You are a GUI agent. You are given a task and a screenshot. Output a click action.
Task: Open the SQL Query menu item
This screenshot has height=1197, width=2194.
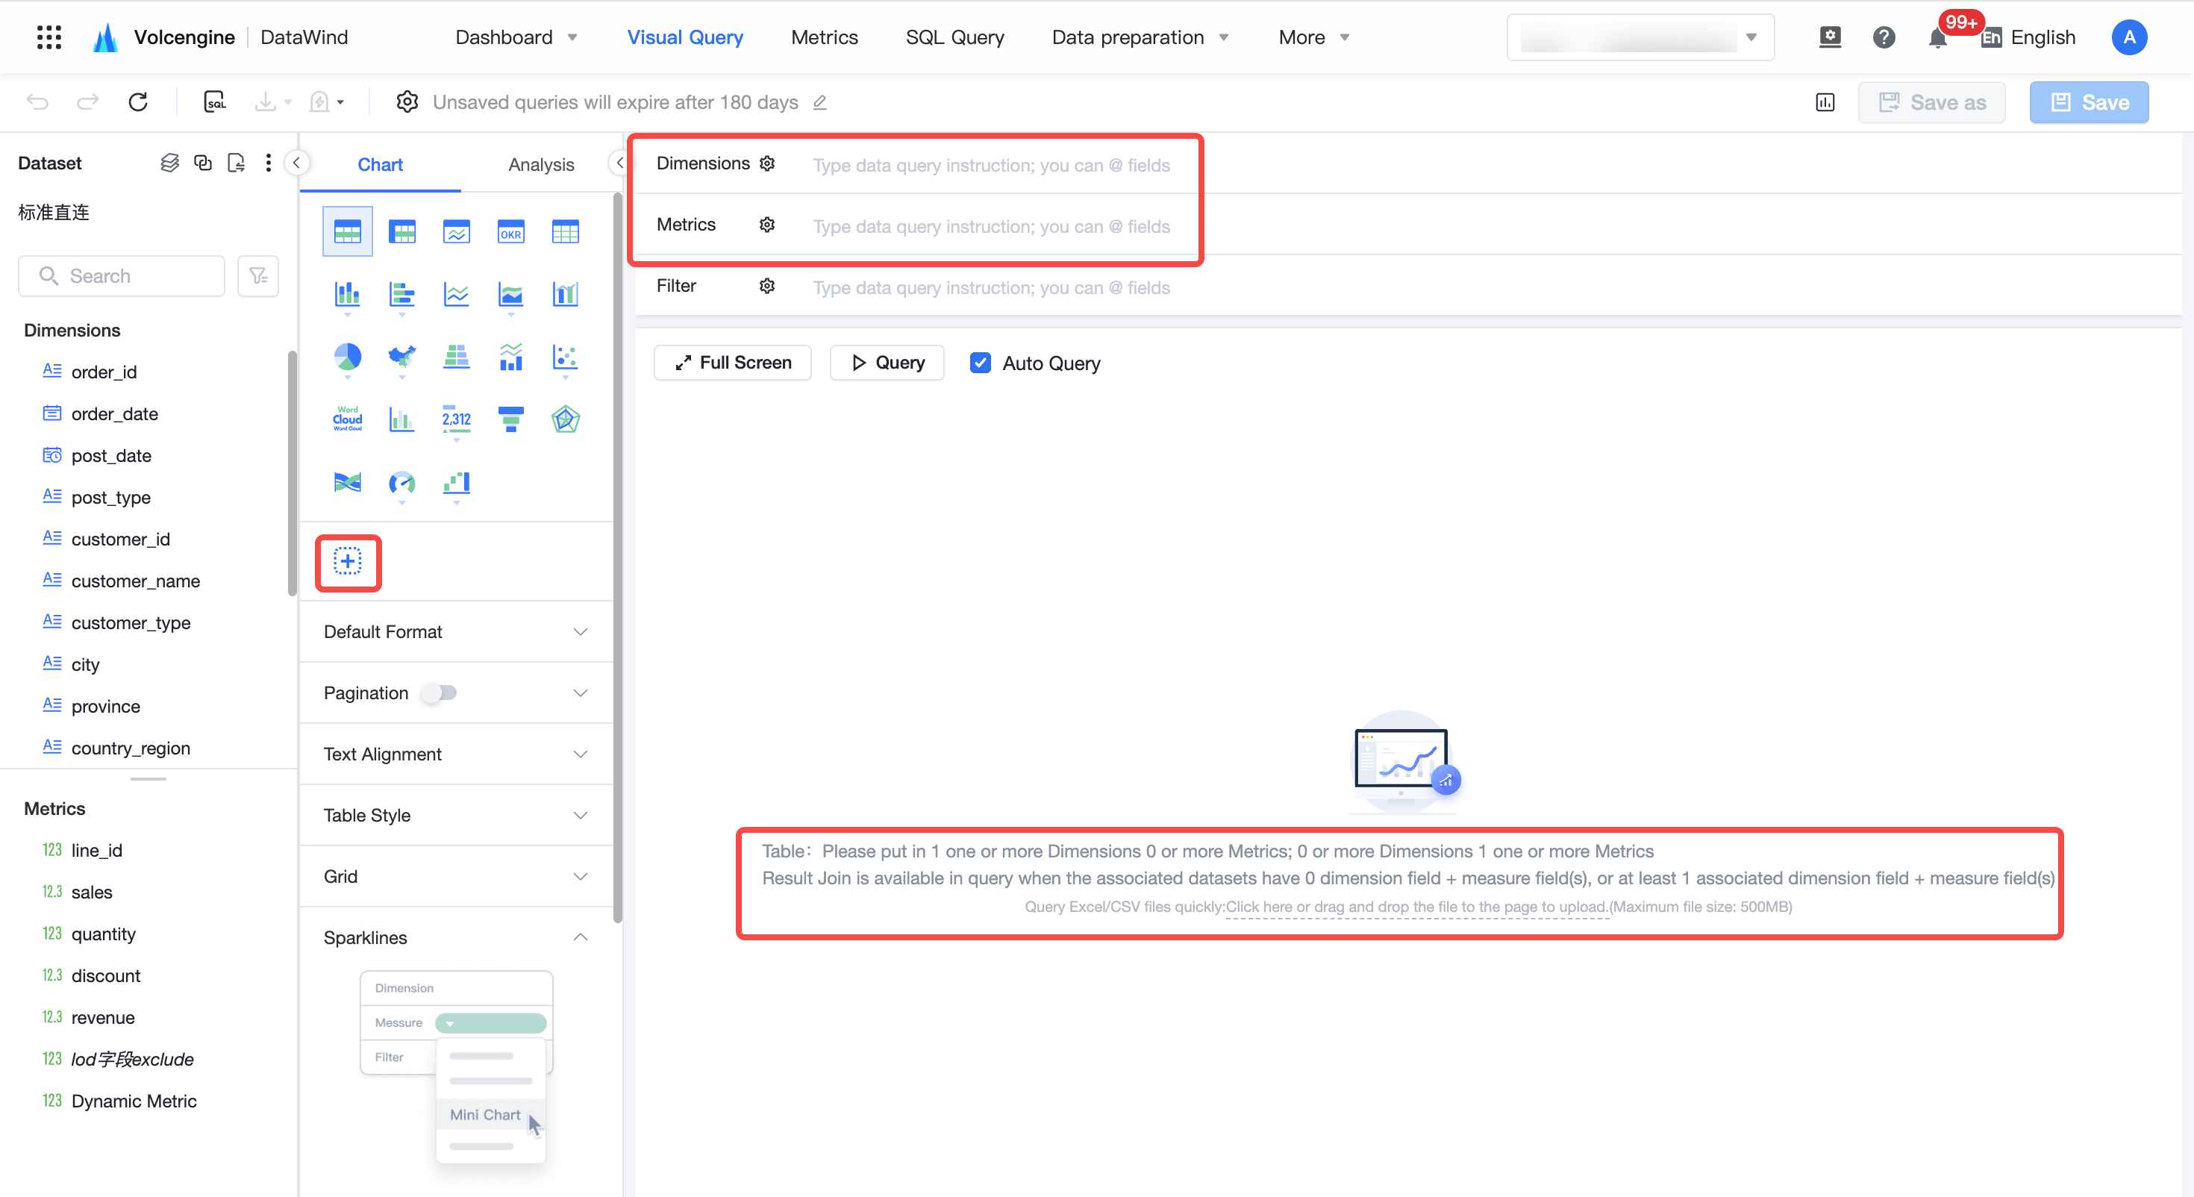(954, 37)
